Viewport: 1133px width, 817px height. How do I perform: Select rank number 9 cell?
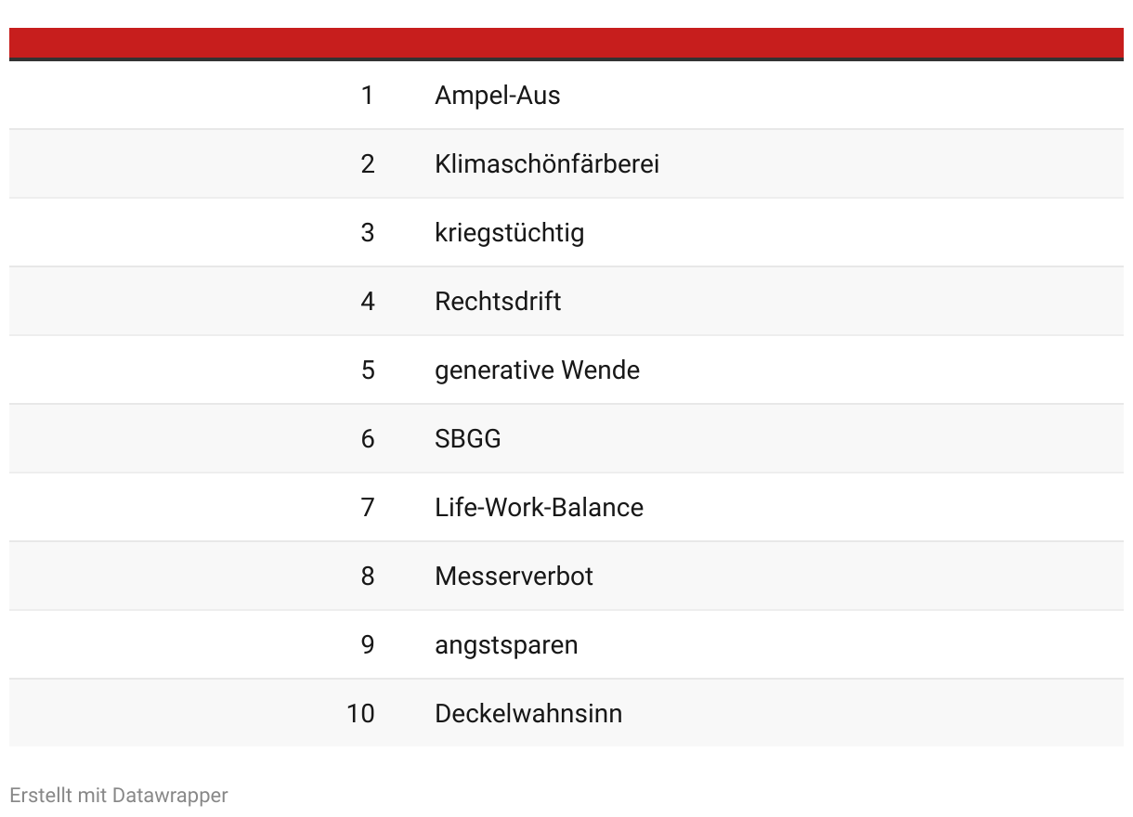368,645
